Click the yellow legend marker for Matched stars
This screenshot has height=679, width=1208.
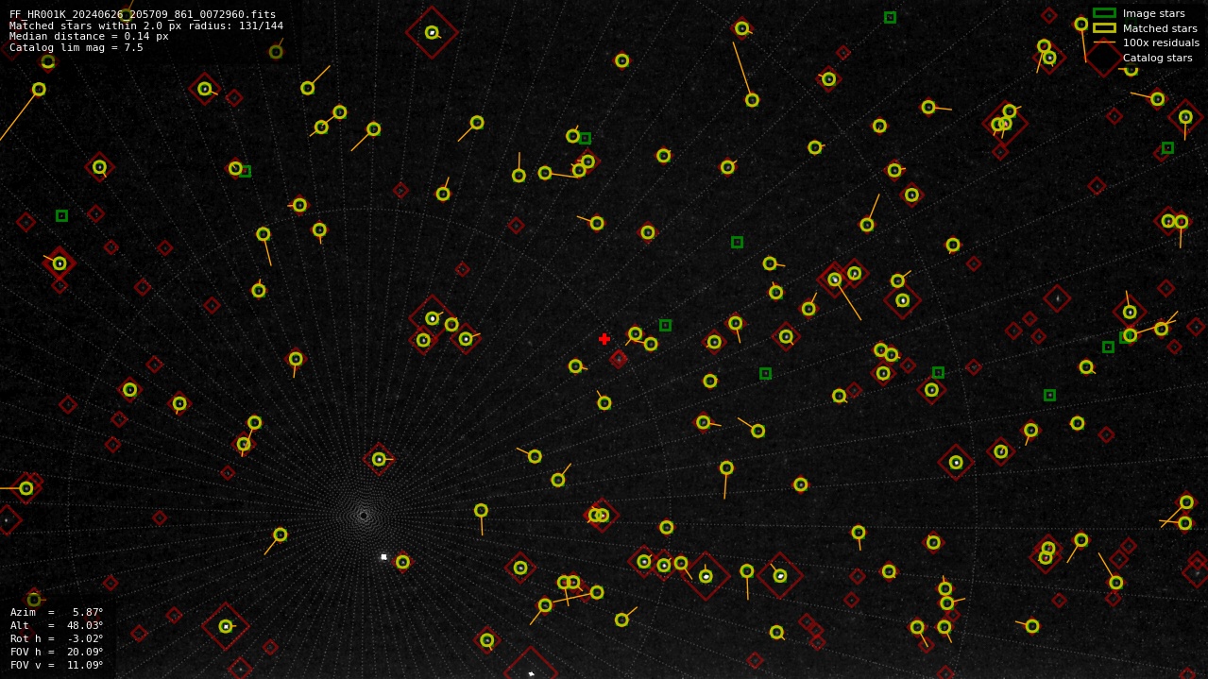pos(1104,28)
